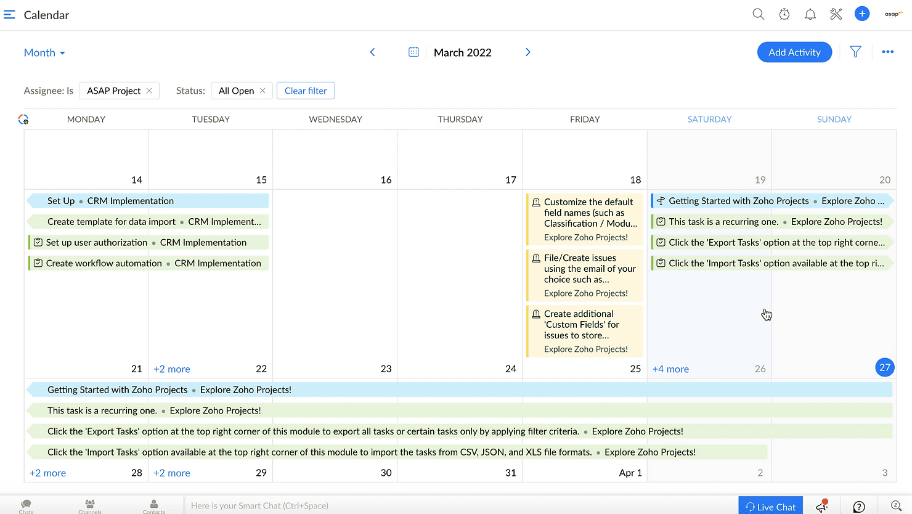912x514 pixels.
Task: Go to next month arrow
Action: point(527,52)
